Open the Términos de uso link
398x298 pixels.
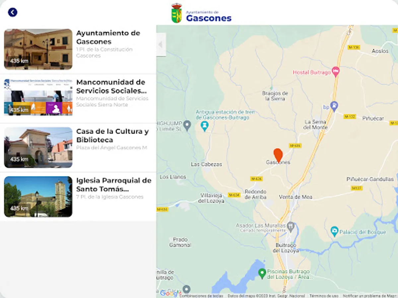coord(324,296)
